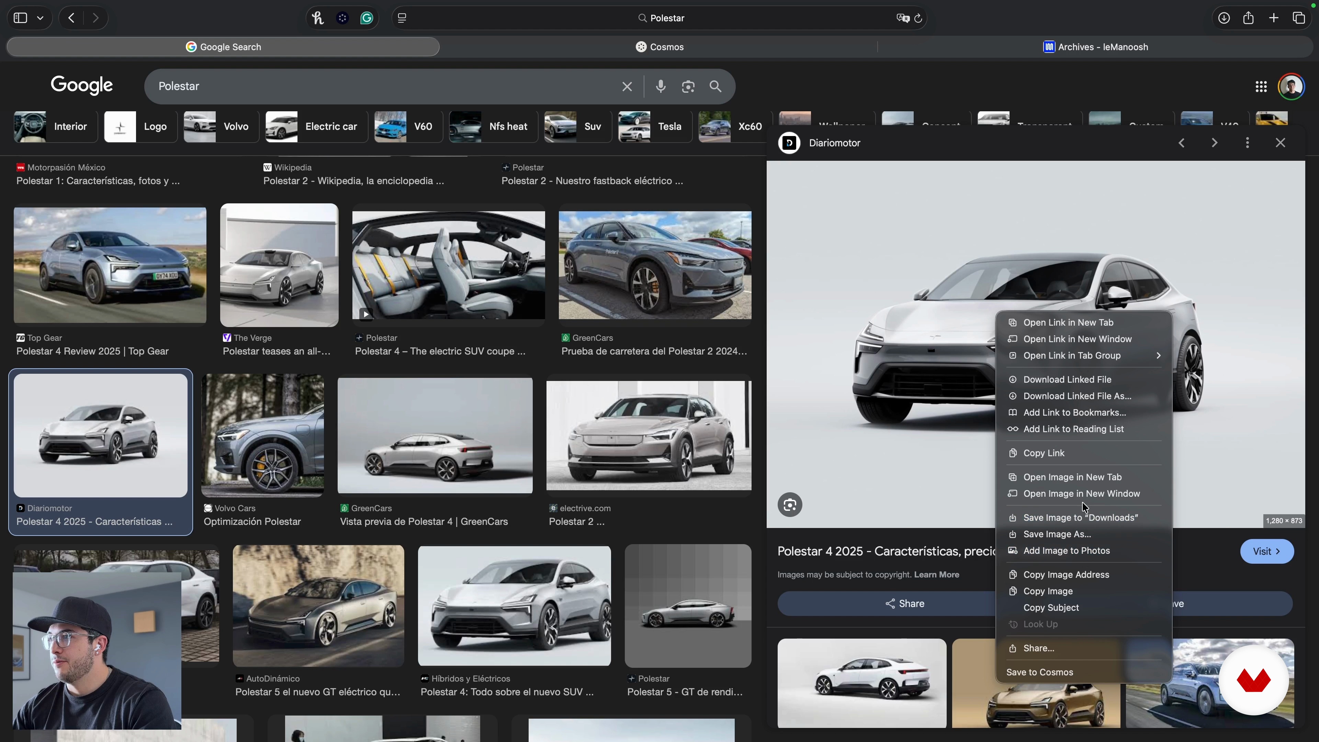Select the Tesla filter chip
Screen dimensions: 1319x742
click(655, 126)
